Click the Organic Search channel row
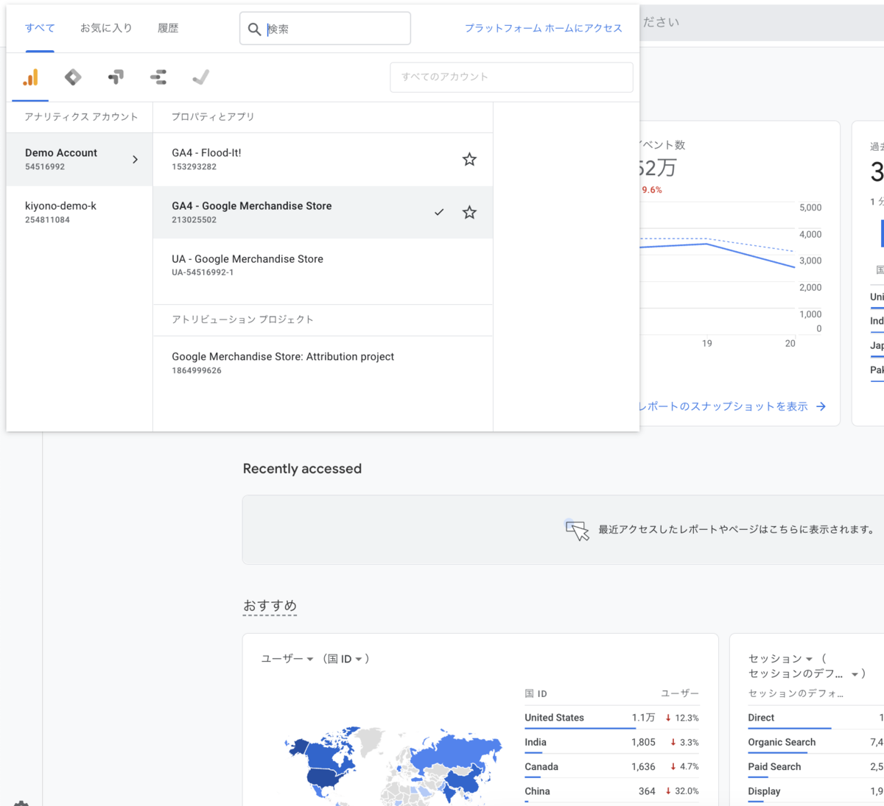This screenshot has height=806, width=884. tap(815, 742)
